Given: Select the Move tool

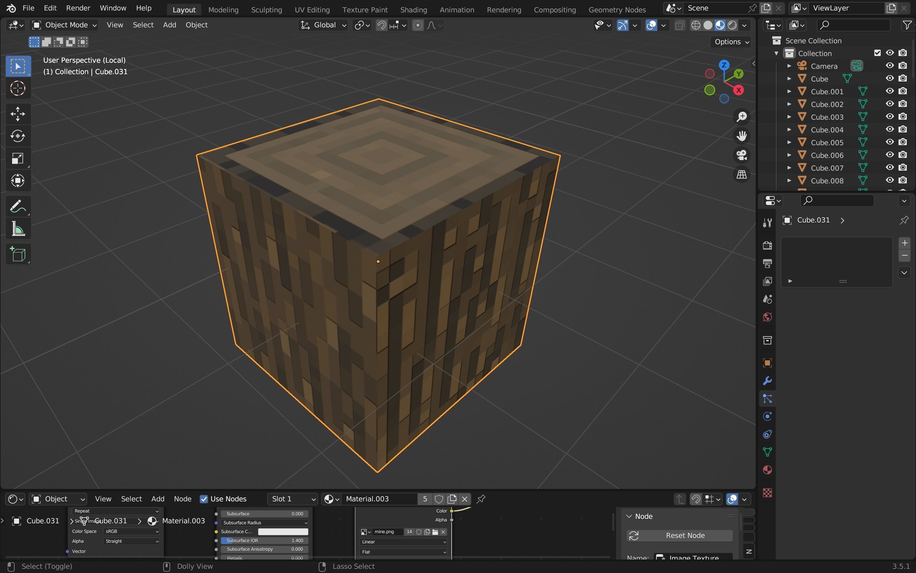Looking at the screenshot, I should (x=18, y=114).
